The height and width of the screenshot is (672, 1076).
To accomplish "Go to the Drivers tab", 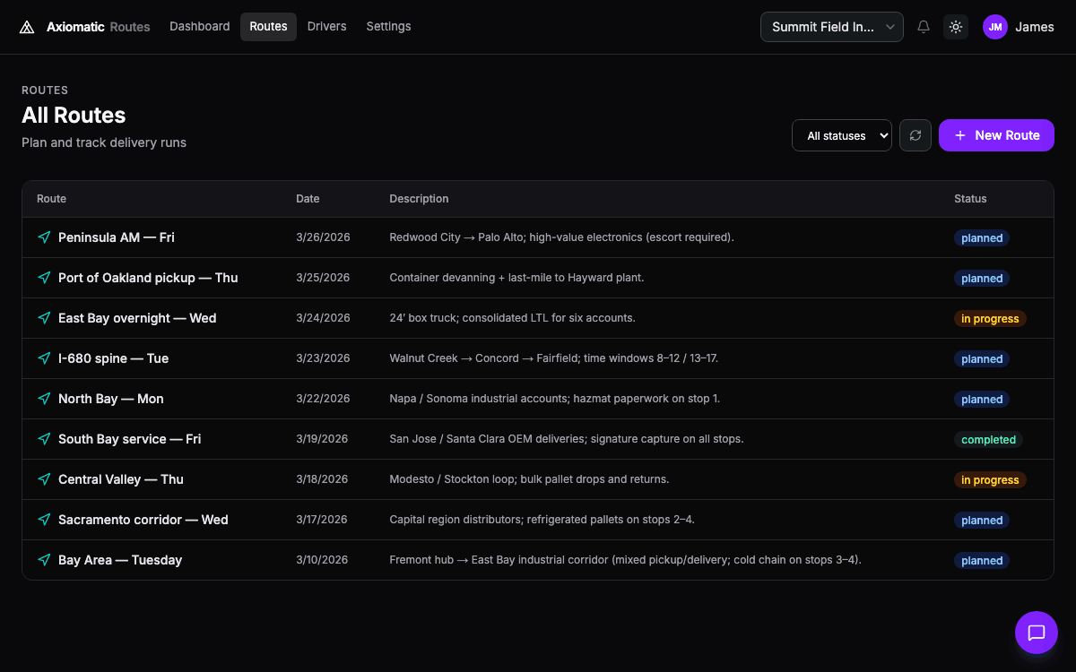I will pyautogui.click(x=326, y=27).
